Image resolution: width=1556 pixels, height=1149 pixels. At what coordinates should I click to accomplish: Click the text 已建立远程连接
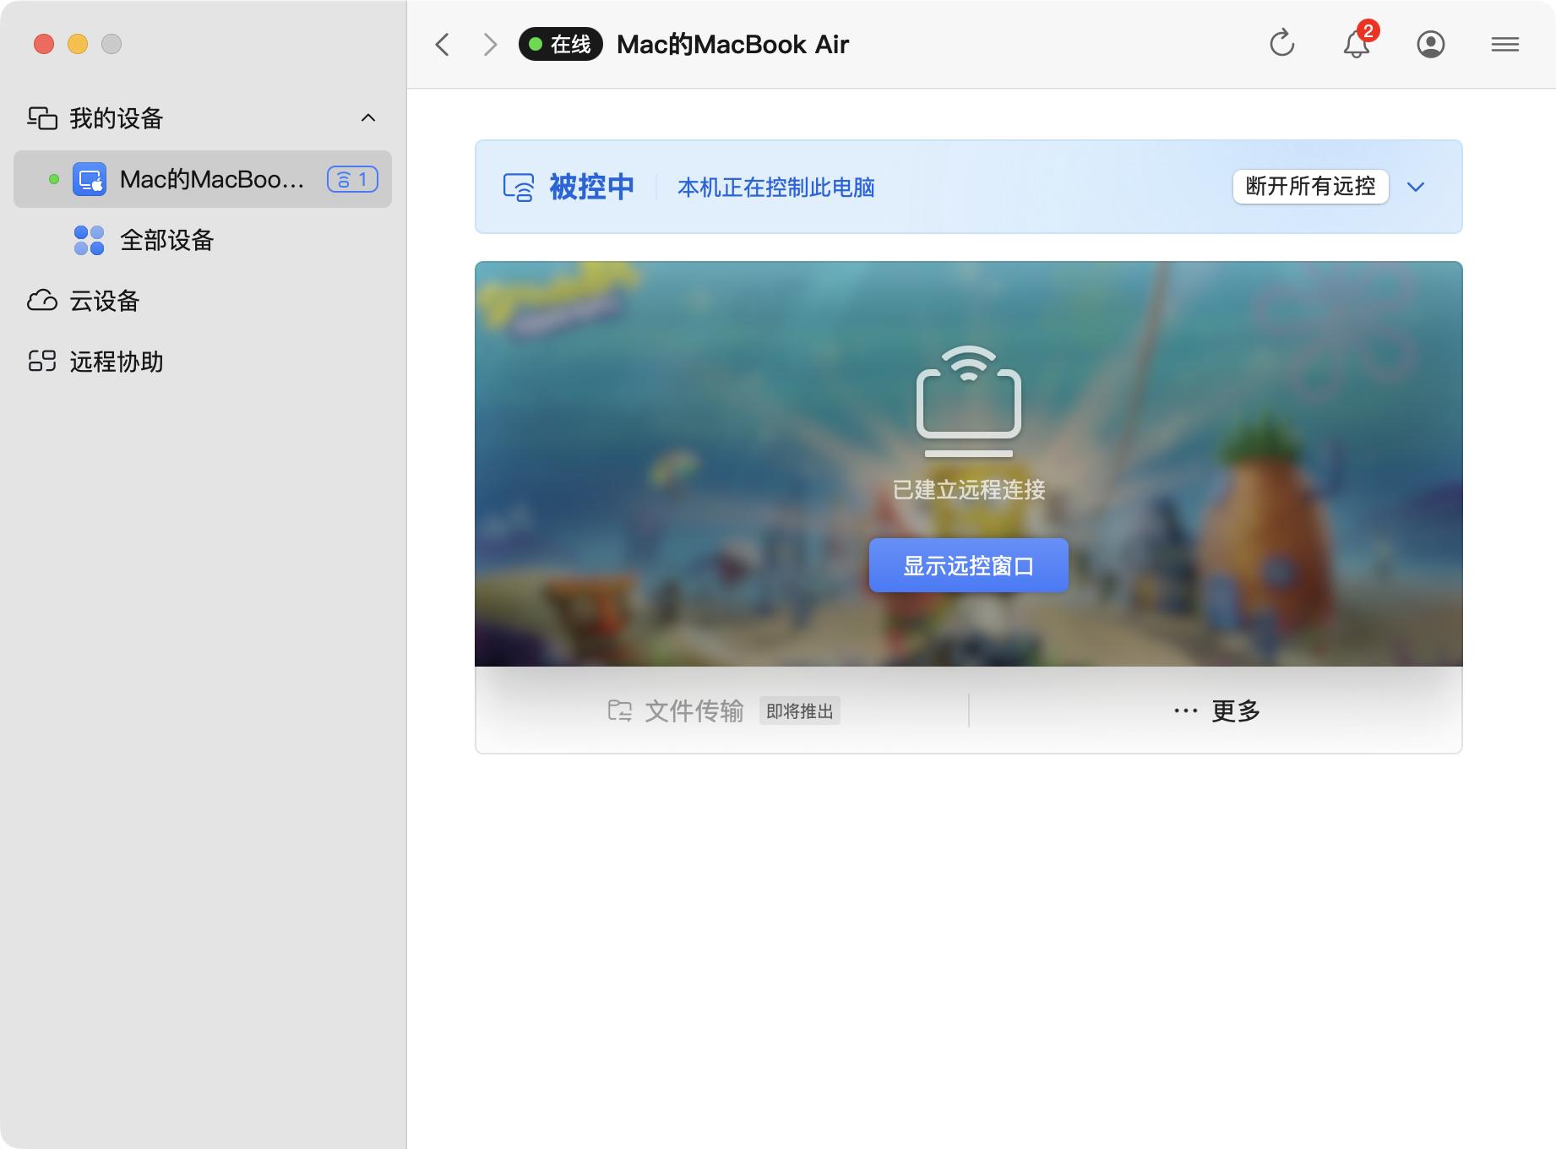coord(969,490)
